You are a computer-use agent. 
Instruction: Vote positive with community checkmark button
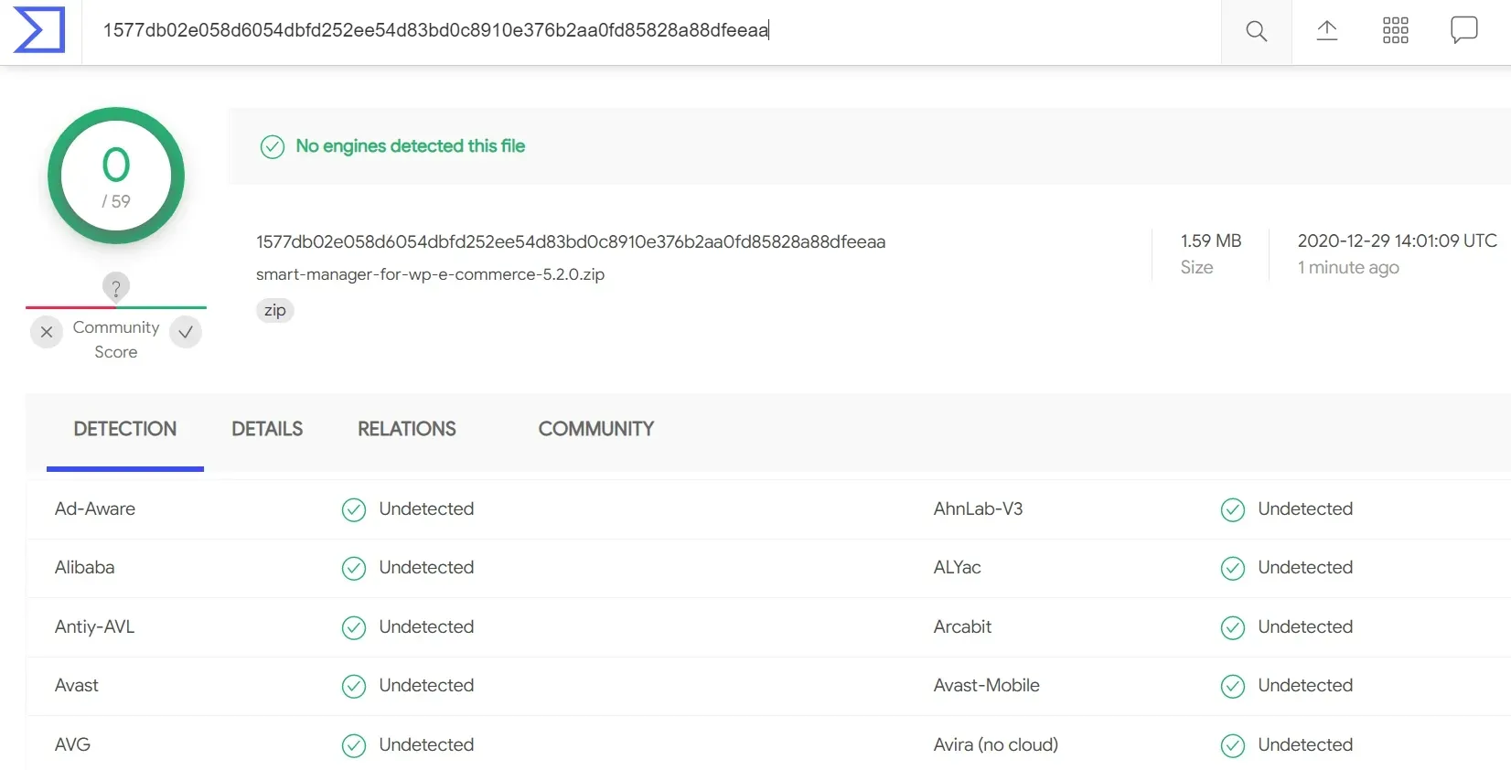(x=186, y=332)
